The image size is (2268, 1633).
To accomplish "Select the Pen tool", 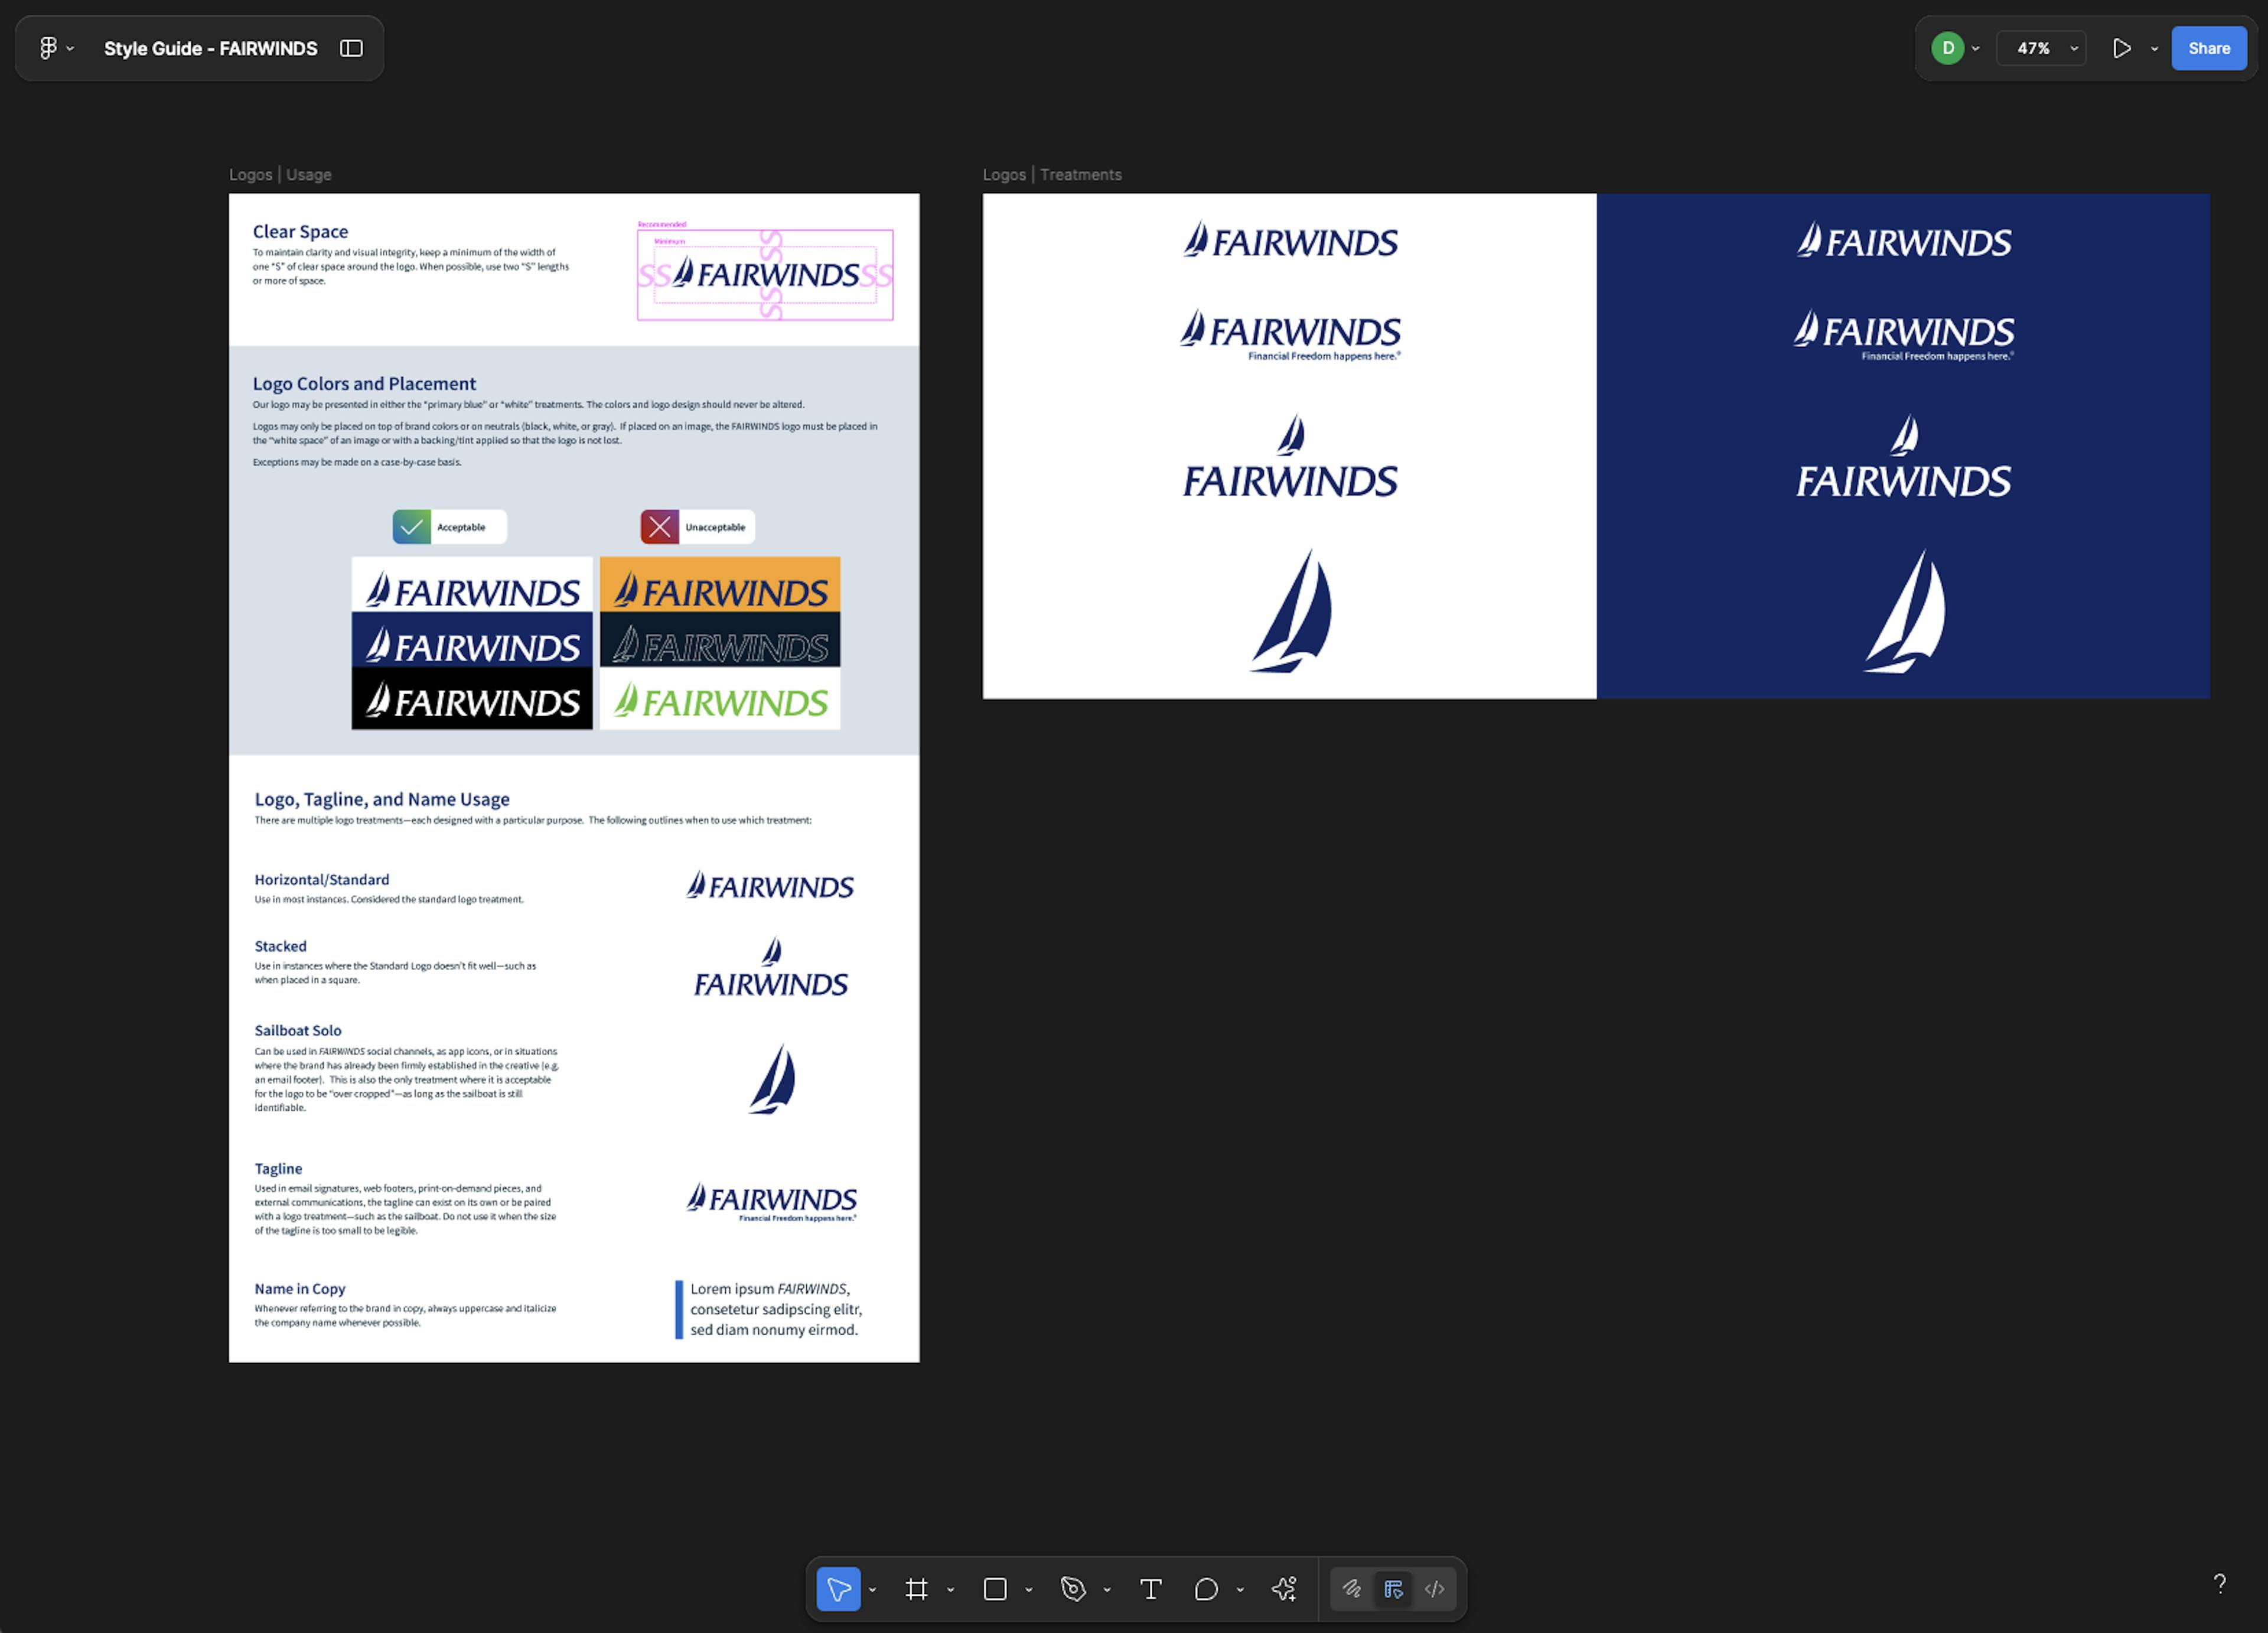I will pyautogui.click(x=1073, y=1589).
